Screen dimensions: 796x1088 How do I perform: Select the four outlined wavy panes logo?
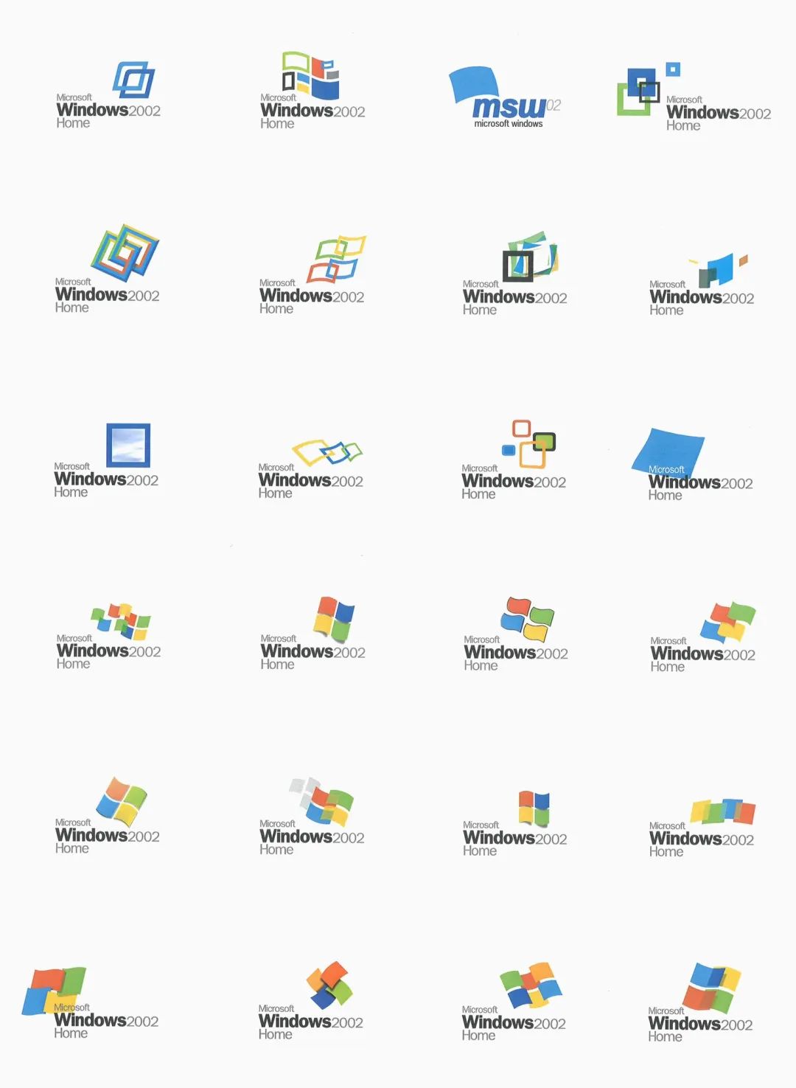click(x=336, y=259)
